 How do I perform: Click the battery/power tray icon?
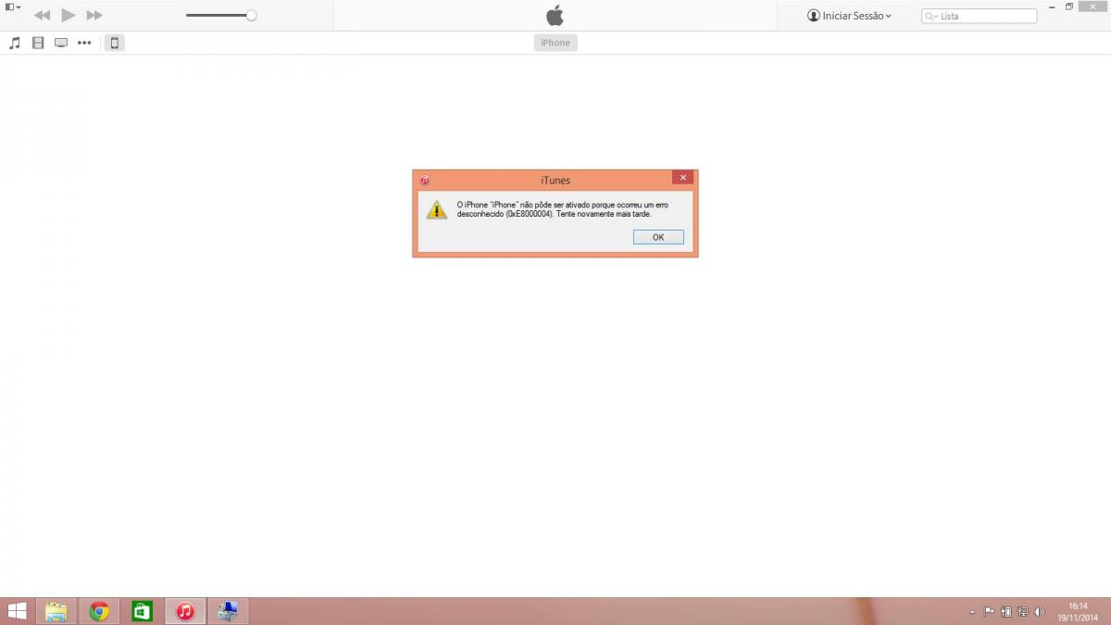tap(1006, 612)
